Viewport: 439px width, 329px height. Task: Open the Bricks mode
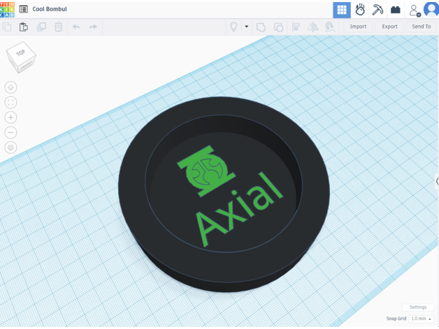(396, 10)
